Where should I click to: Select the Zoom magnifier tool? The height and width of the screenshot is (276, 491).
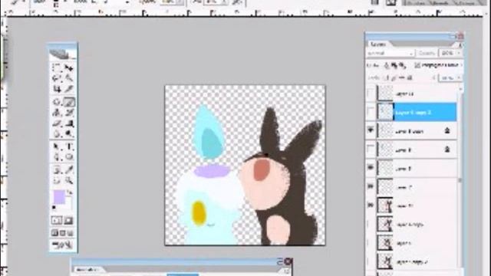(69, 181)
